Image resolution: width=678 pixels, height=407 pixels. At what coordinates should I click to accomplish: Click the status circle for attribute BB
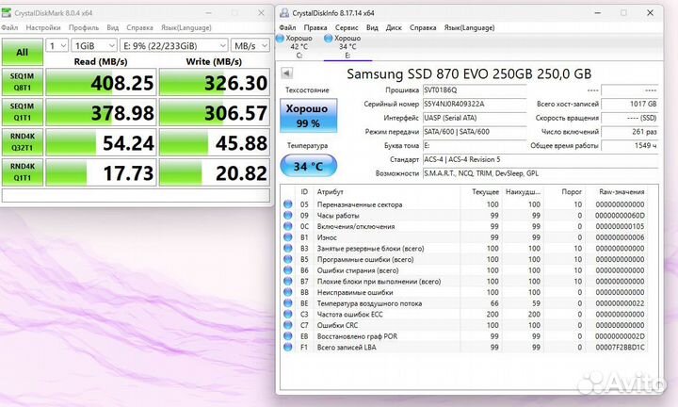288,292
